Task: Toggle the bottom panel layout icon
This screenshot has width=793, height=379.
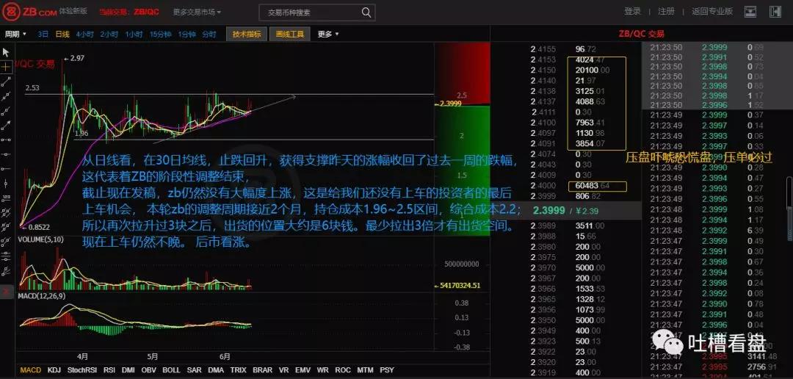Action: [x=751, y=11]
